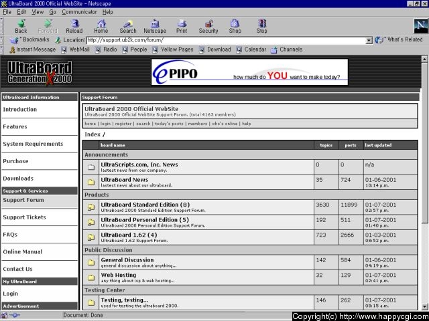This screenshot has width=429, height=321.
Task: Open the Go menu
Action: tap(52, 12)
